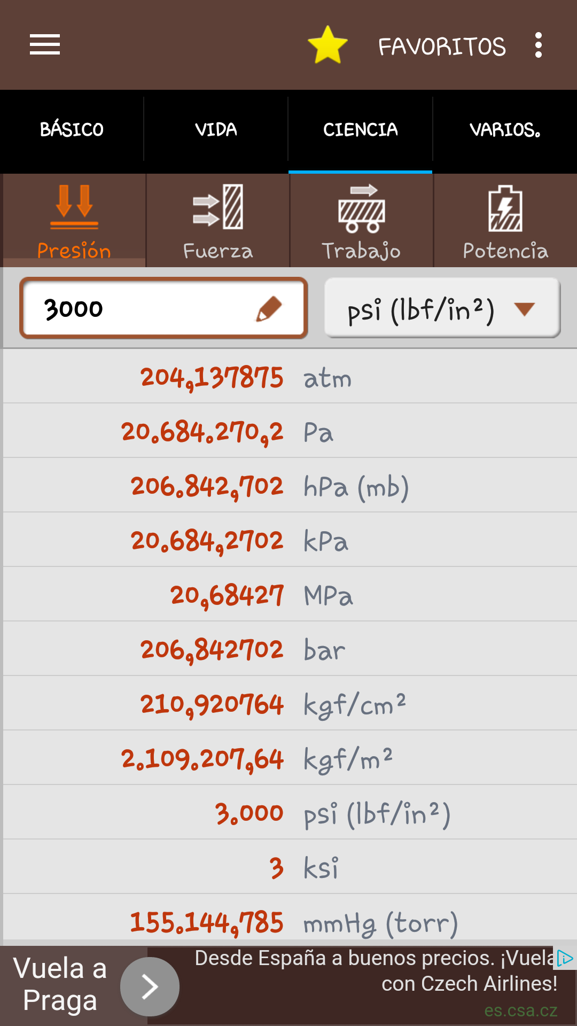Select the atm conversion result row
The height and width of the screenshot is (1026, 577).
(290, 377)
